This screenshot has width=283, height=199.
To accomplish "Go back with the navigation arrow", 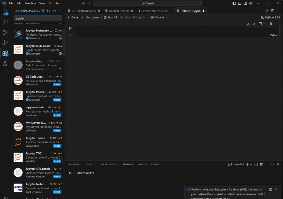I will tap(83, 3).
